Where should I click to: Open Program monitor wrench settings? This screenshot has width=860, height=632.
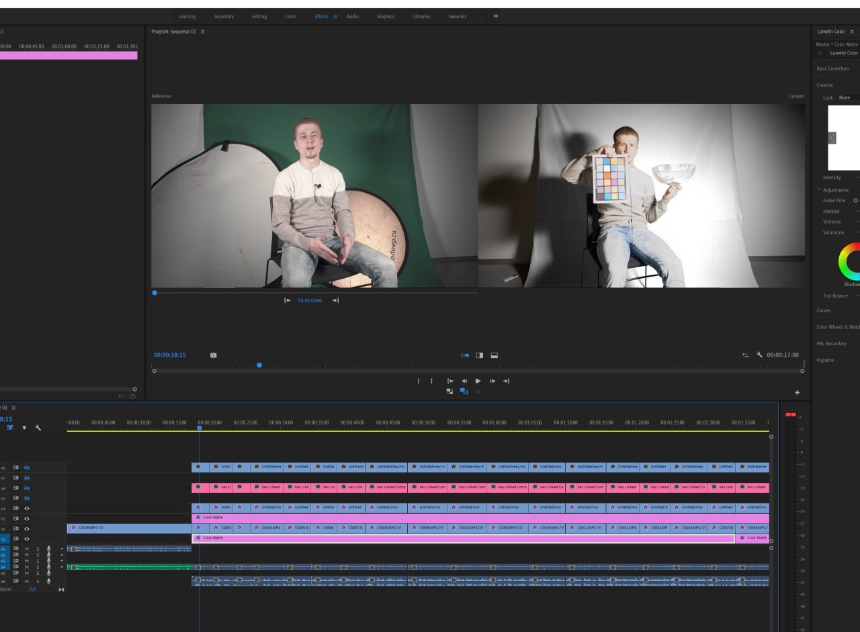pyautogui.click(x=759, y=355)
